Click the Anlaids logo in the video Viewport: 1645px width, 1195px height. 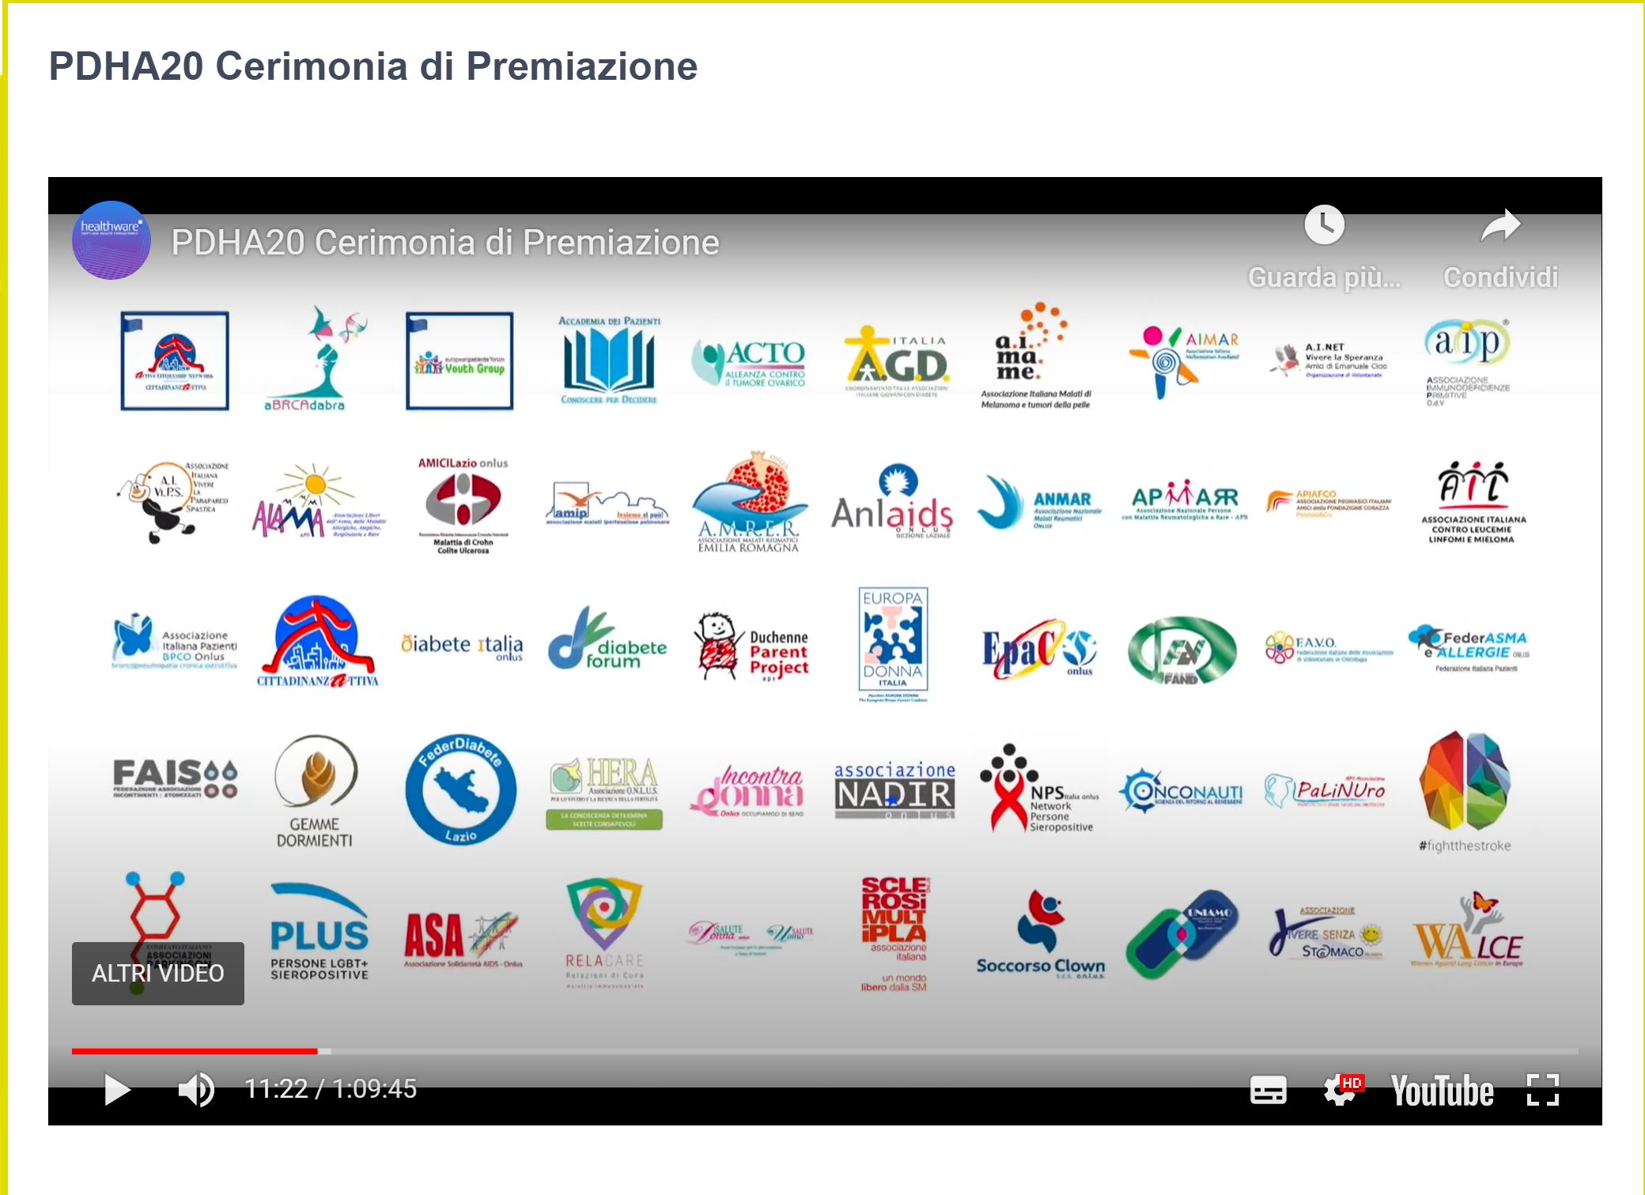(891, 502)
